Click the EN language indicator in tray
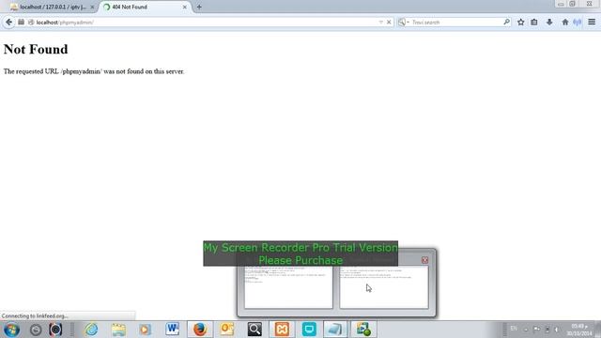The image size is (601, 338). [x=514, y=329]
